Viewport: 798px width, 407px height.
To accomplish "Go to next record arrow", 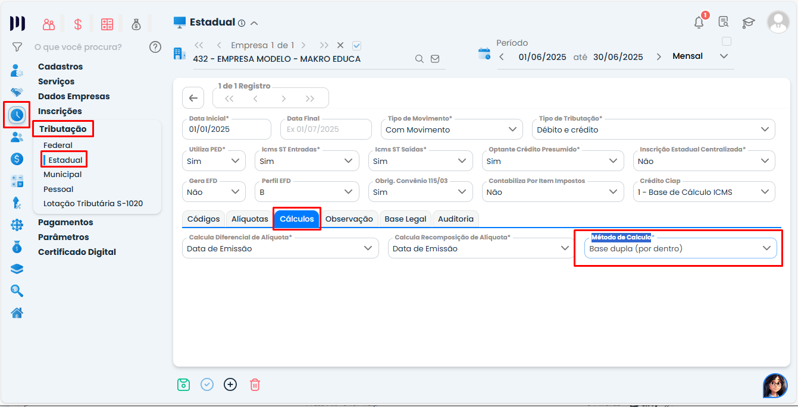I will (284, 99).
